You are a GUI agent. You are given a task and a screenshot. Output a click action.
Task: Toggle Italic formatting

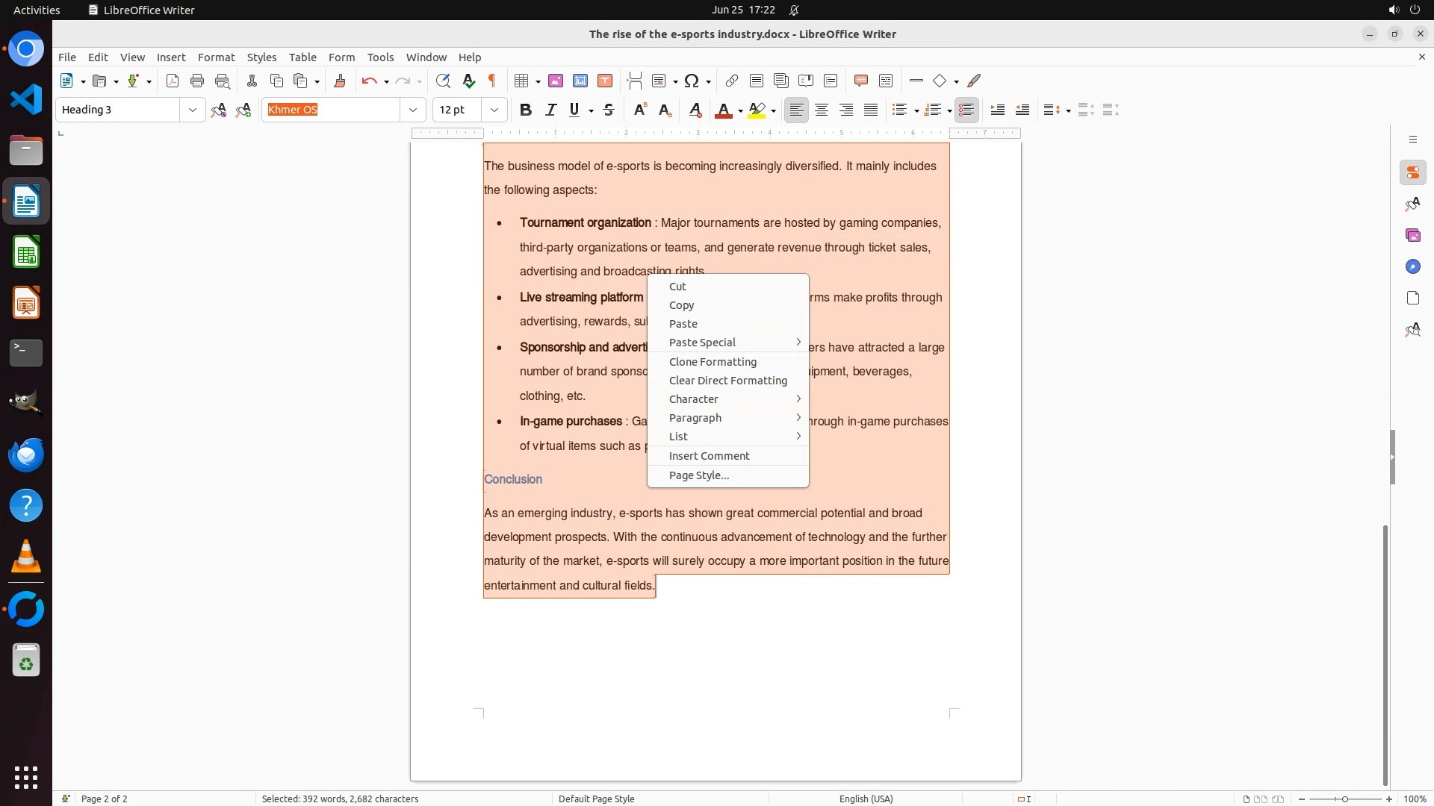pyautogui.click(x=550, y=110)
